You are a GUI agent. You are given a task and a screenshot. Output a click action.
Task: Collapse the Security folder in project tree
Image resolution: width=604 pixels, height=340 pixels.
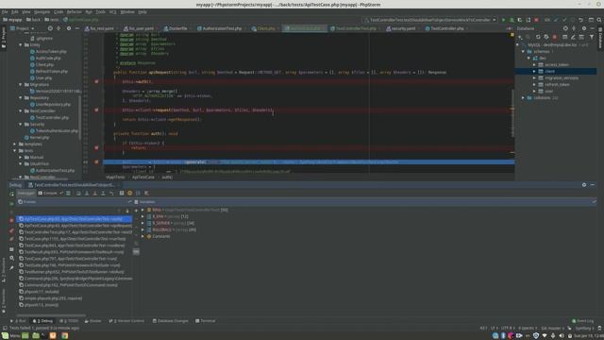pyautogui.click(x=21, y=124)
